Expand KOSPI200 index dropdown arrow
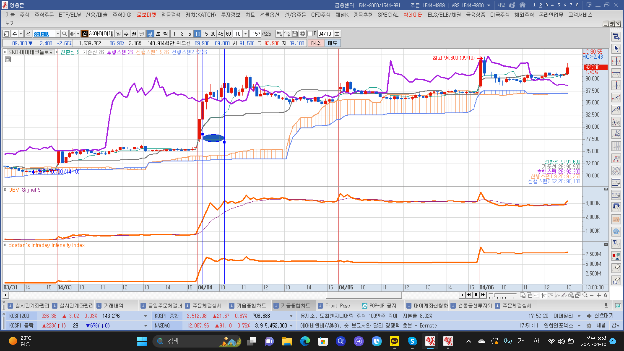This screenshot has height=351, width=624. (145, 316)
